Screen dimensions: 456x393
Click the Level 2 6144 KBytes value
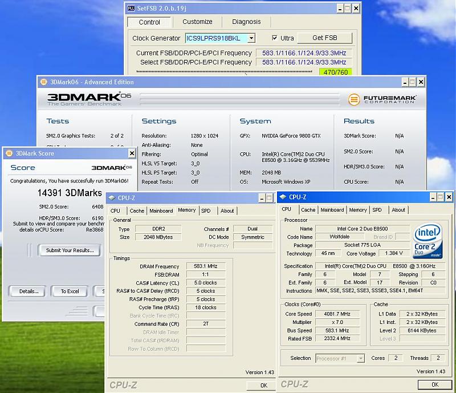(x=422, y=330)
